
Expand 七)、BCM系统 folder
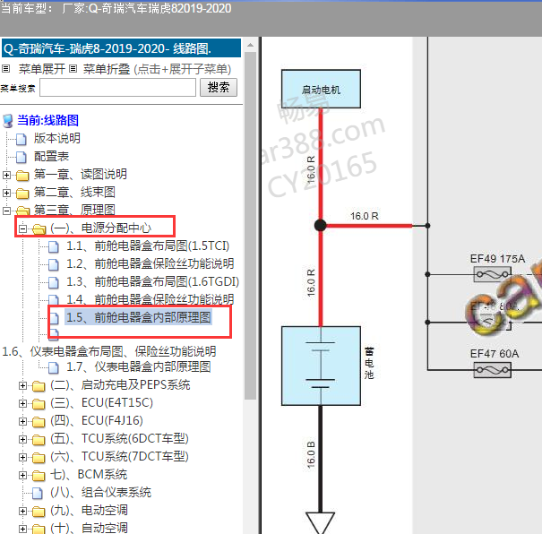22,476
